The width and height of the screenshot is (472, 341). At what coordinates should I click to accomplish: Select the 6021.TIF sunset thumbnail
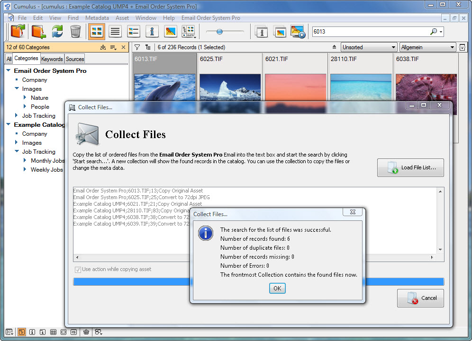[x=295, y=87]
